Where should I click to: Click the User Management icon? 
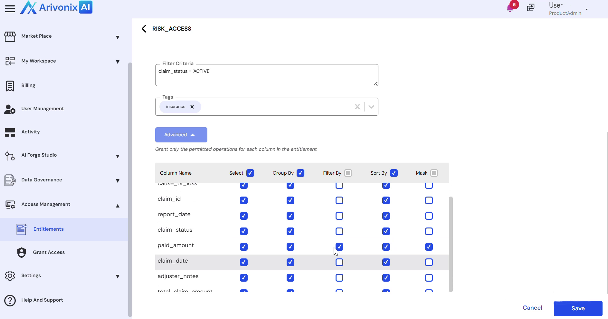point(10,109)
